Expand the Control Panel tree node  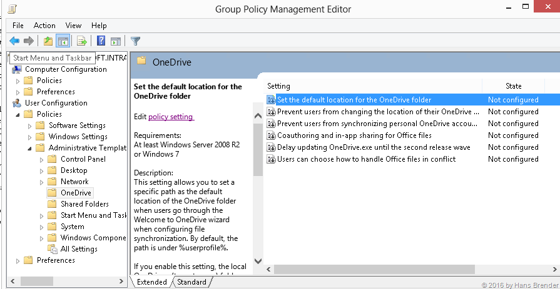[x=41, y=159]
